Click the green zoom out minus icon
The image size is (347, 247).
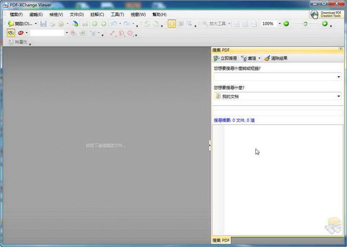pos(286,23)
